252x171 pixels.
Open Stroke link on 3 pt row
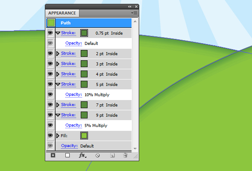click(x=68, y=64)
